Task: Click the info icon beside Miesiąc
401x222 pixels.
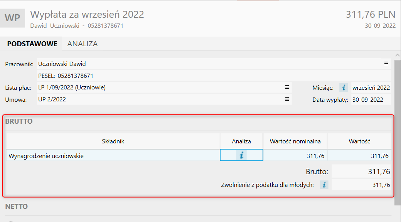Action: tap(343, 87)
